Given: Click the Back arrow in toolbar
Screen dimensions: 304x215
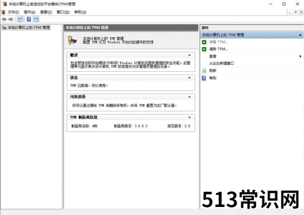Looking at the screenshot, I should [4, 19].
